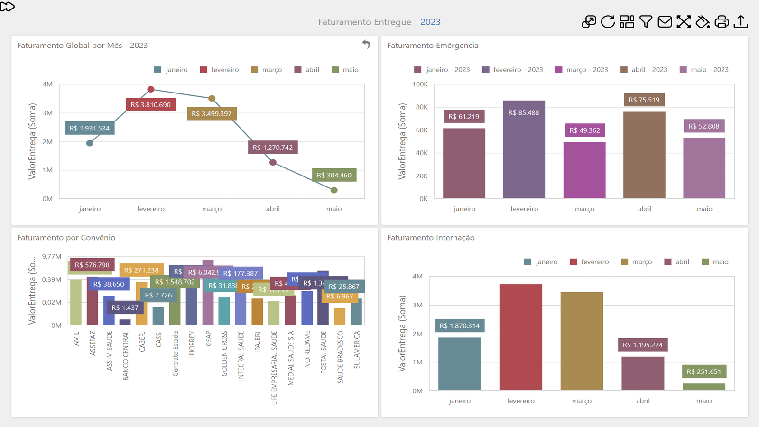Toggle abril legend in Faturamento Global chart
This screenshot has height=427, width=759.
click(x=306, y=70)
